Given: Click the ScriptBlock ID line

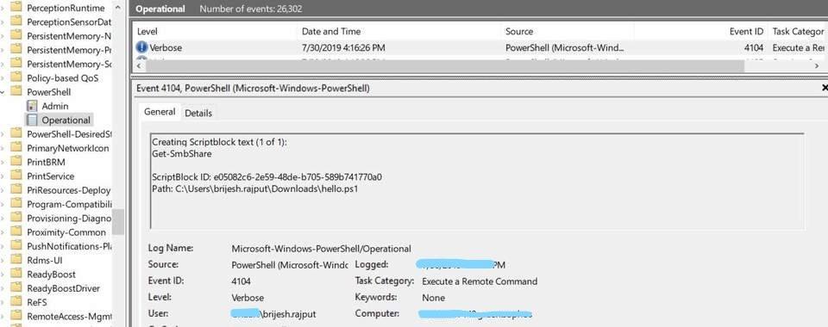Looking at the screenshot, I should point(267,177).
